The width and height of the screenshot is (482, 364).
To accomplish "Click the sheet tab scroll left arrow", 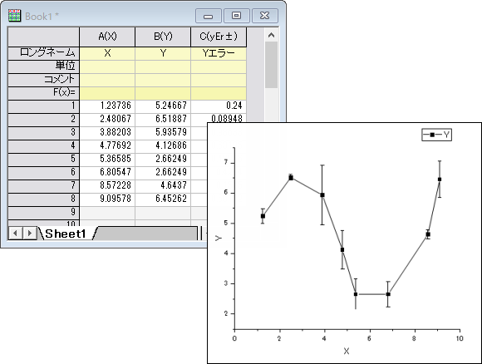I will click(x=15, y=234).
